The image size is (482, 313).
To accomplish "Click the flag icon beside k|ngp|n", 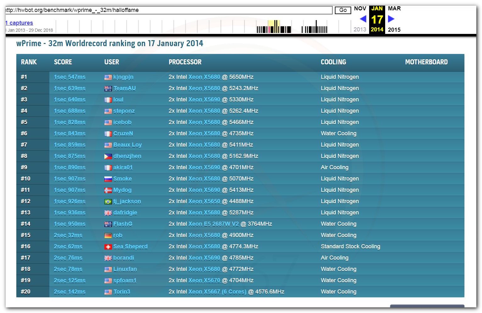I will (x=108, y=77).
